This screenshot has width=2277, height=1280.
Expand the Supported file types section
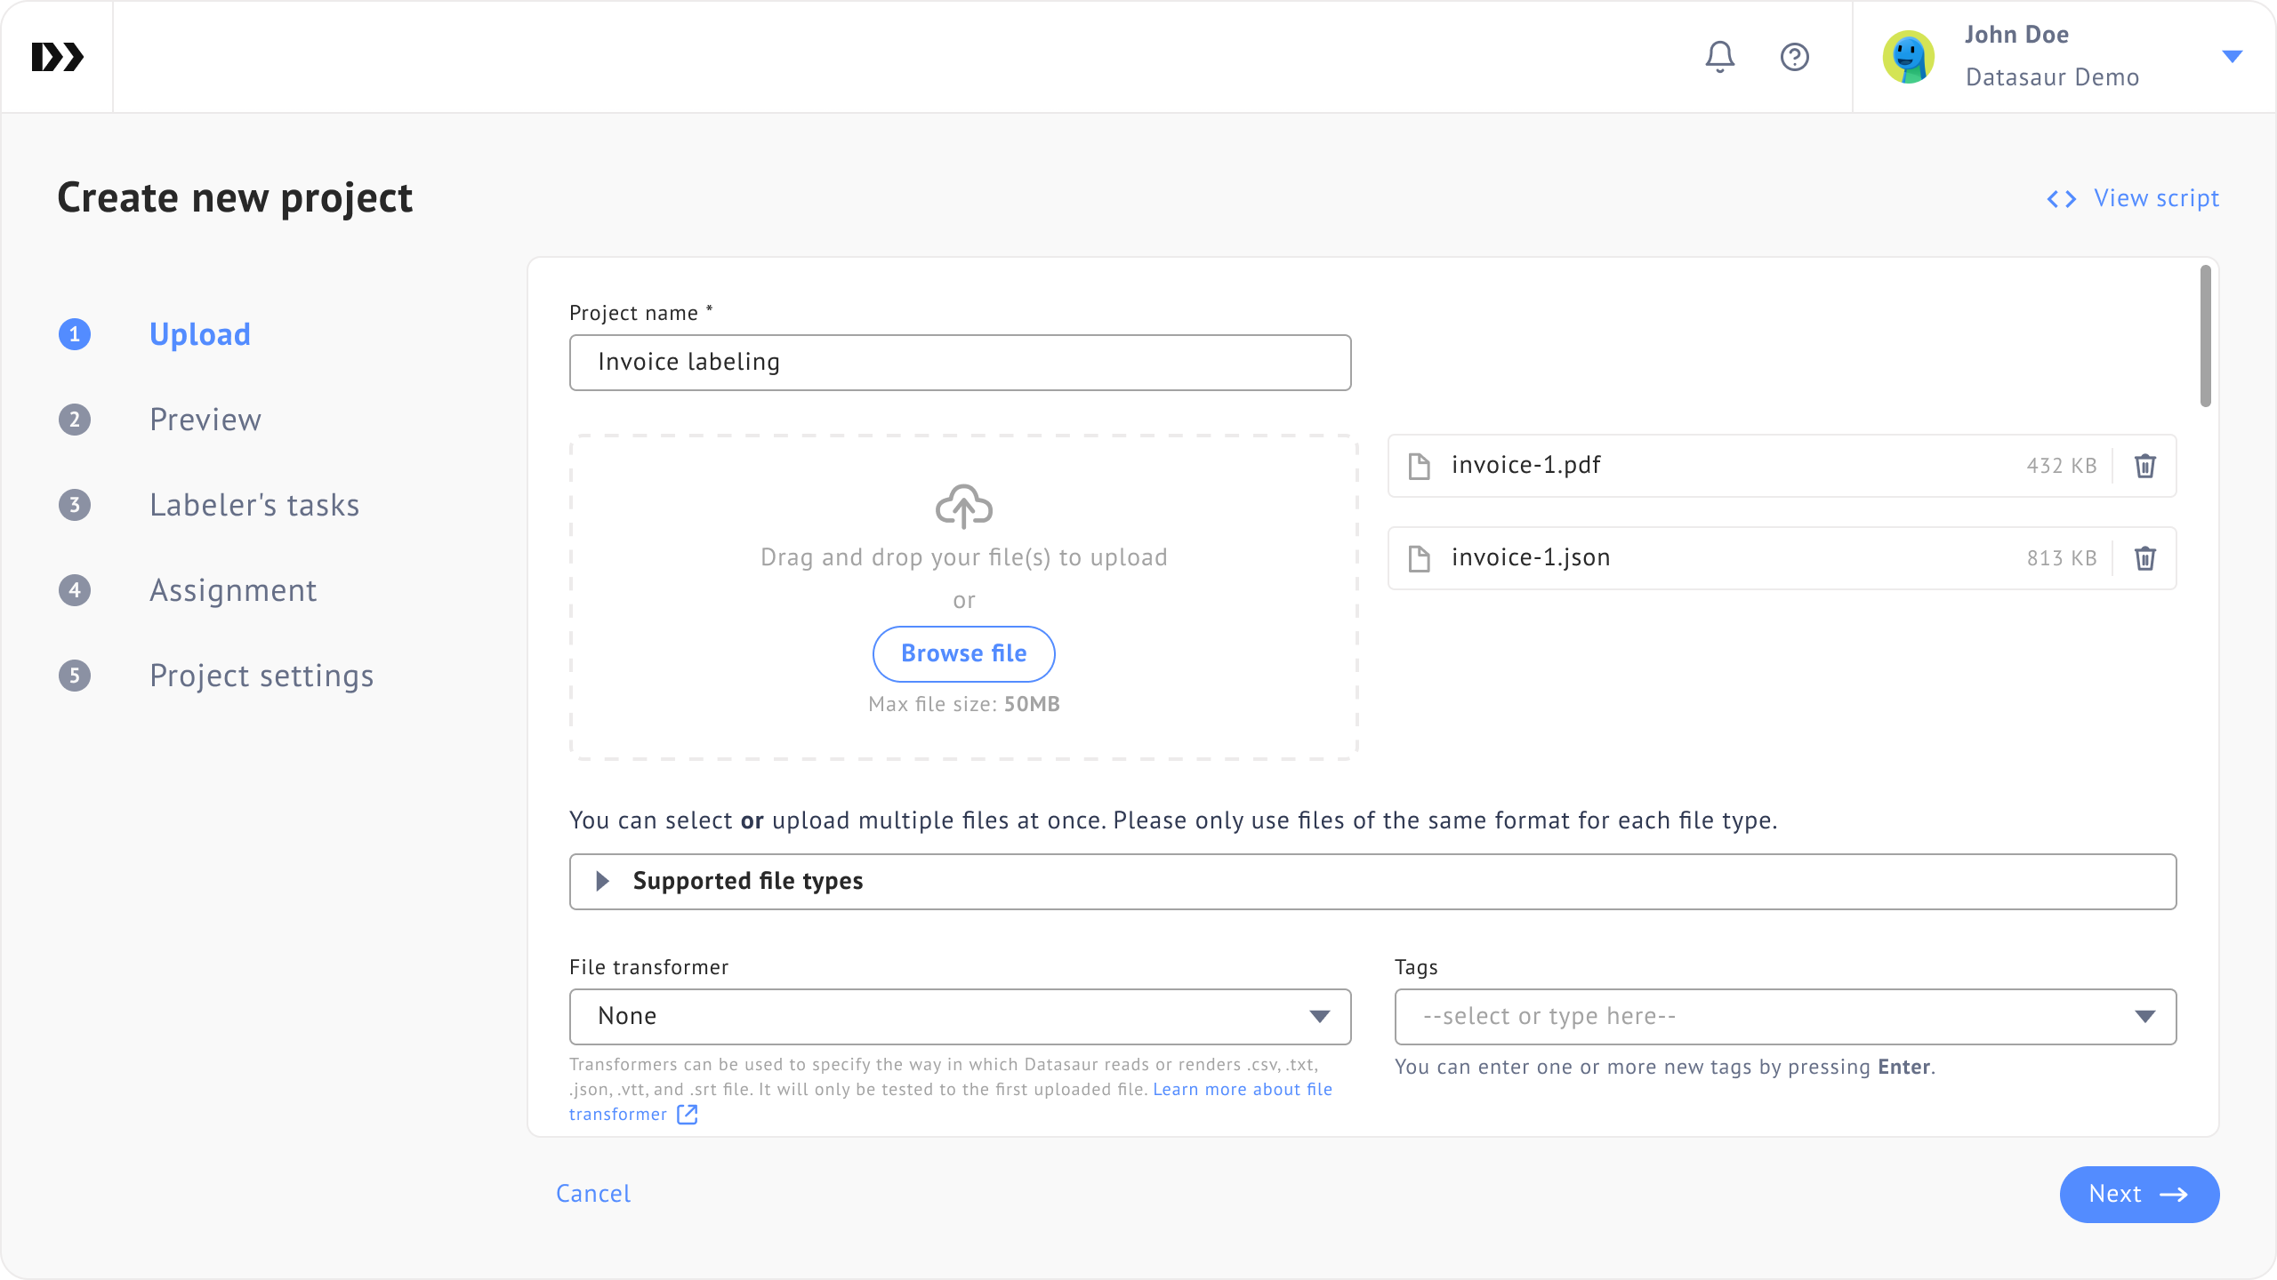[1372, 881]
